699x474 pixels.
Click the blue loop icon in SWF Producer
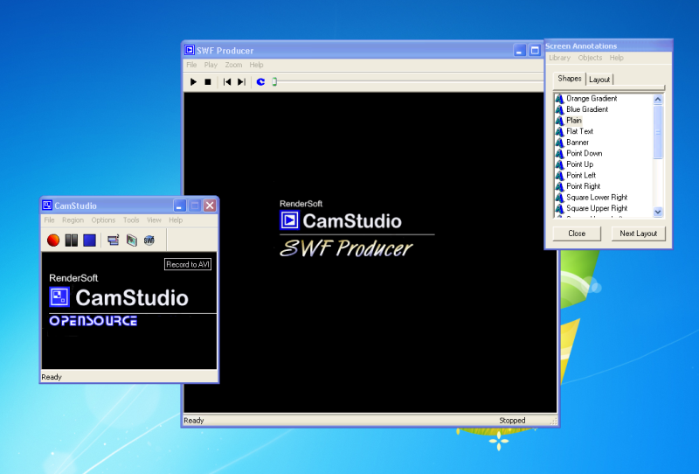(x=260, y=81)
